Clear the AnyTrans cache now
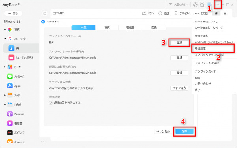This screenshot has height=148, width=237. point(179,88)
